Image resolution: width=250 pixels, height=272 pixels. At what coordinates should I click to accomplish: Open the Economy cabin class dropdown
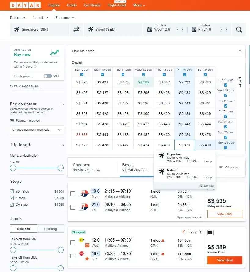65,18
